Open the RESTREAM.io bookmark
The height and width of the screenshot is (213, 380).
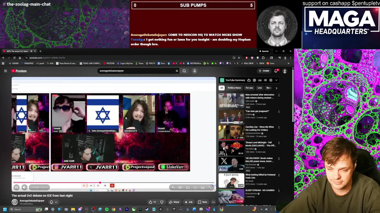(x=194, y=63)
